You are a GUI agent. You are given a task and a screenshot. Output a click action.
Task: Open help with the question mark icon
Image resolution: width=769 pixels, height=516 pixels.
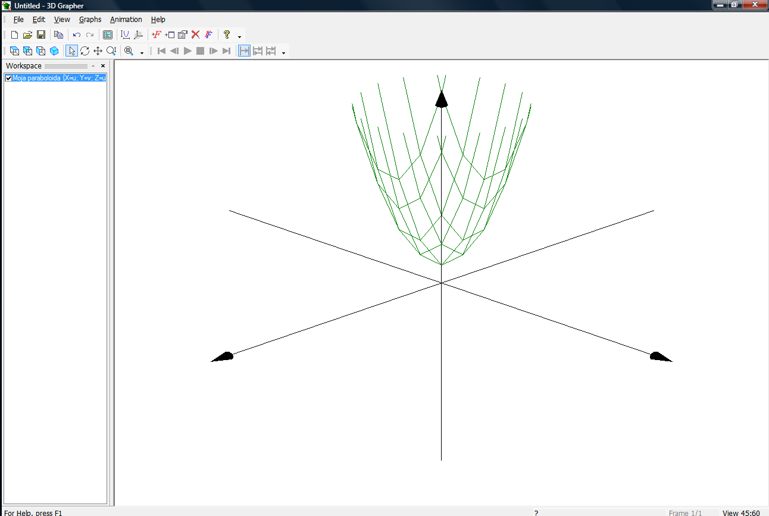[x=226, y=35]
